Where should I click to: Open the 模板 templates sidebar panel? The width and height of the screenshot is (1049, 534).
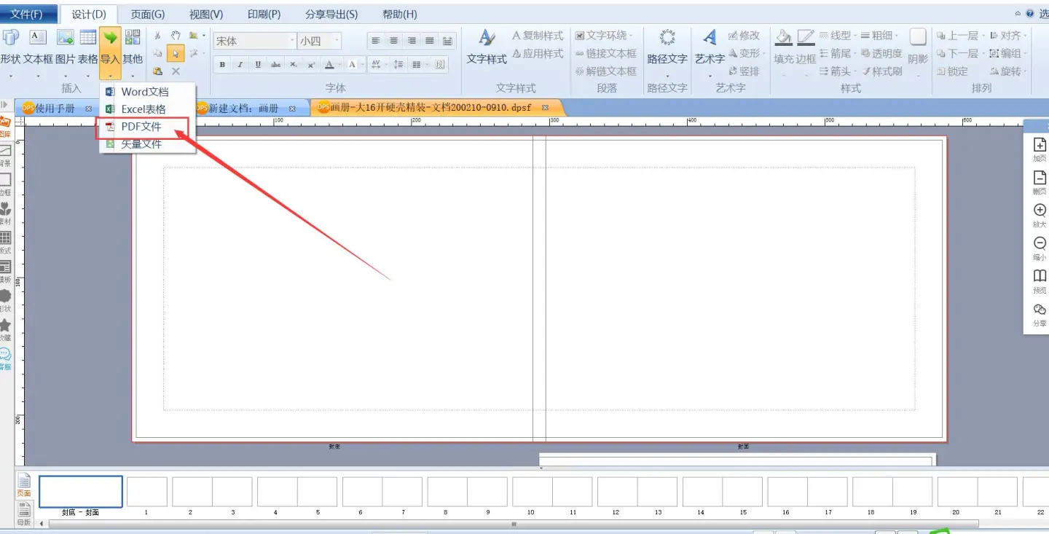[x=5, y=272]
